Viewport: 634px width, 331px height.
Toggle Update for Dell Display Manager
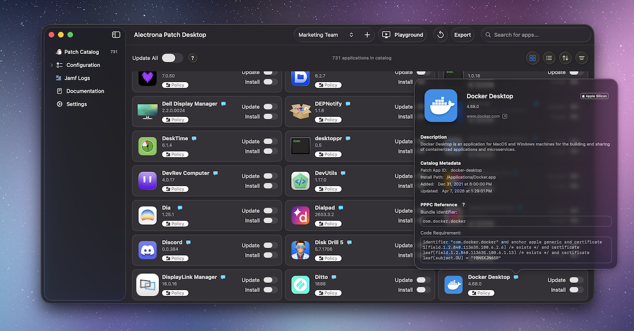[x=271, y=107]
